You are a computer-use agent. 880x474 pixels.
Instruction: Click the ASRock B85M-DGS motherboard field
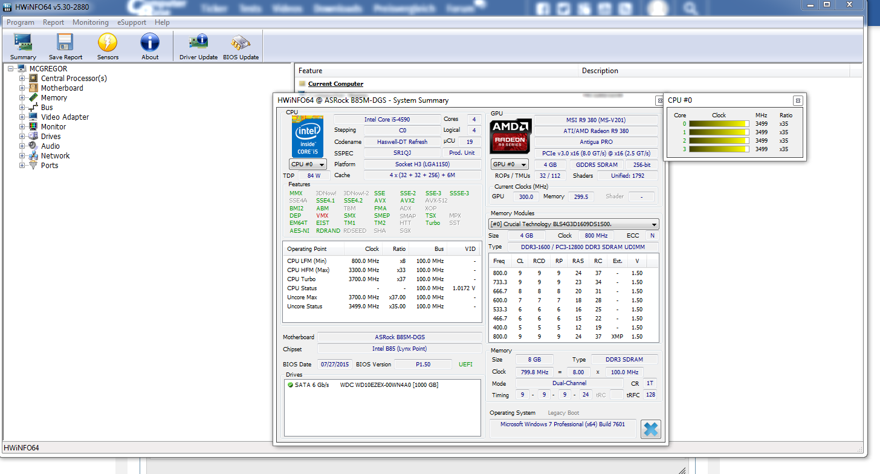[x=400, y=337]
